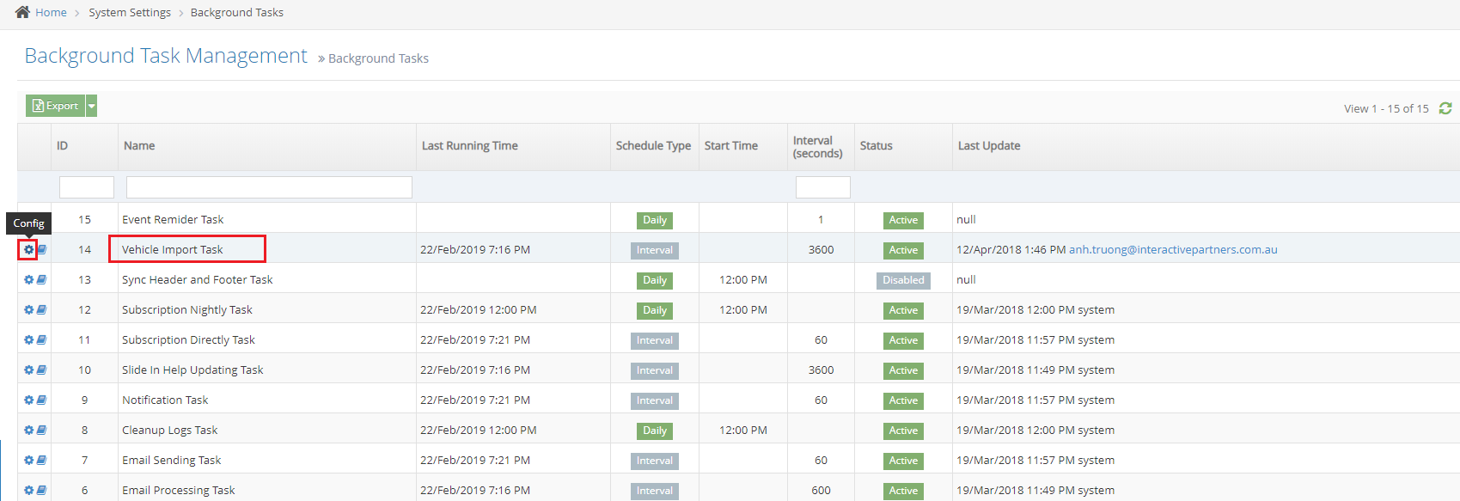Sort by the Name column header

tap(139, 146)
